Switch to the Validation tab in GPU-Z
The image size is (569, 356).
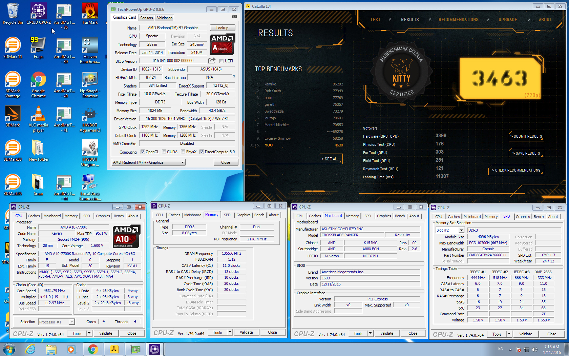[165, 18]
